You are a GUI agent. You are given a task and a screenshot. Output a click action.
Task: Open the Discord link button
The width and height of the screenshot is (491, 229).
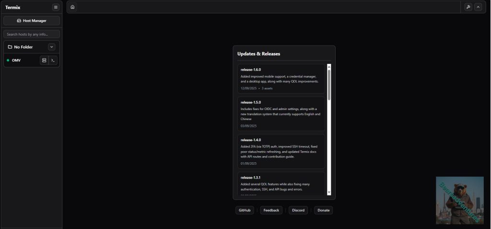[298, 210]
